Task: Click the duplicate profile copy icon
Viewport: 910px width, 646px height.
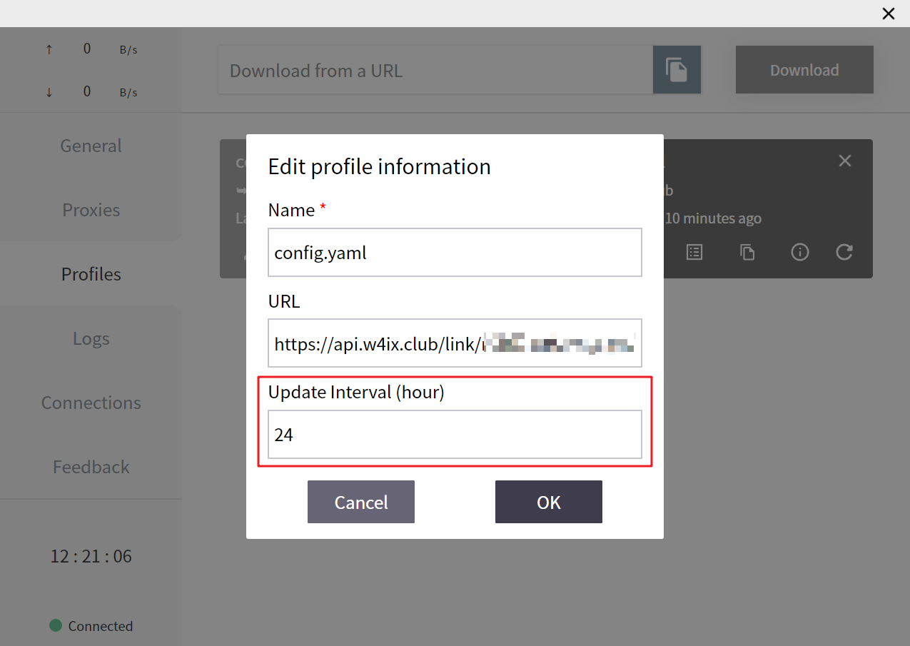Action: [747, 252]
